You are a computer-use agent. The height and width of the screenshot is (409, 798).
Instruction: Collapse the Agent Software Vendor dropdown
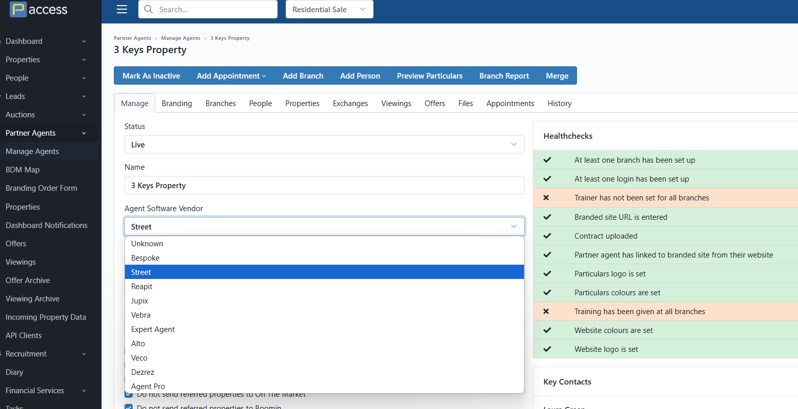pos(324,226)
